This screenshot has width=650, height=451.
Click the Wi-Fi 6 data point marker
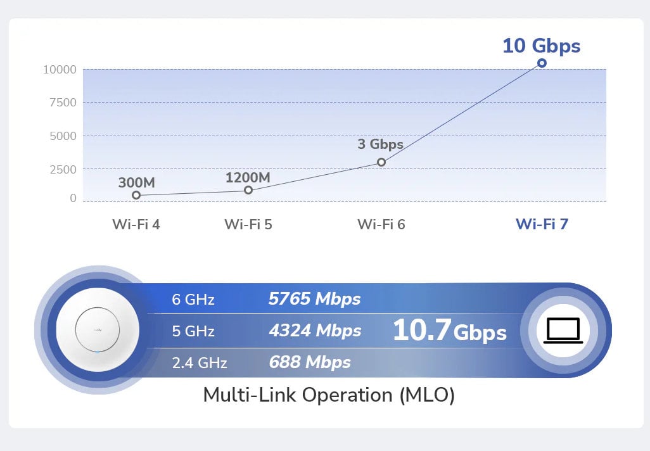[381, 162]
